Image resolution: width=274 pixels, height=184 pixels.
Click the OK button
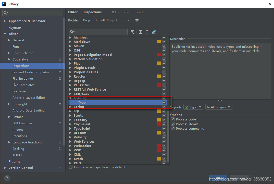[x=218, y=178]
